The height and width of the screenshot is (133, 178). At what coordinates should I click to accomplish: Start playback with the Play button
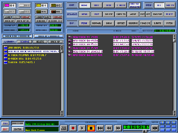tap(82, 128)
